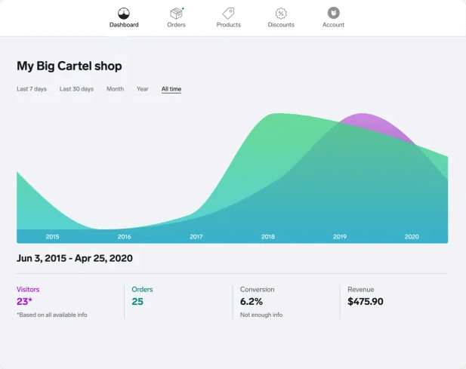The height and width of the screenshot is (369, 466).
Task: Select the Last 7 days range
Action: tap(32, 89)
